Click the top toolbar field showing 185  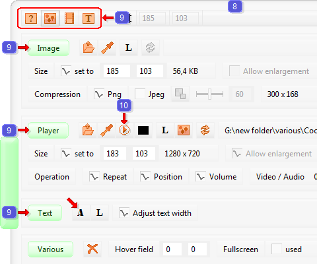pos(153,18)
